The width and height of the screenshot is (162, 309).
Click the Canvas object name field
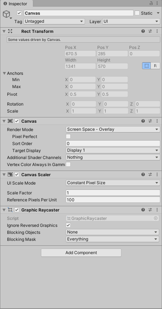tap(79, 13)
